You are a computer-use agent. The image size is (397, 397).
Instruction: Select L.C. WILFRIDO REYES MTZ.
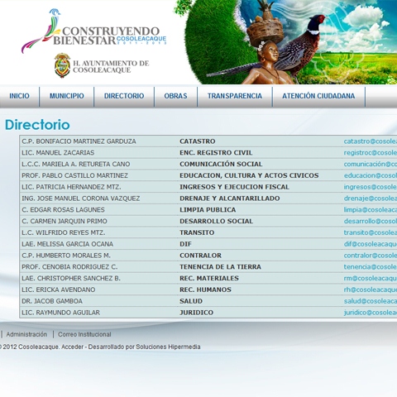click(64, 232)
